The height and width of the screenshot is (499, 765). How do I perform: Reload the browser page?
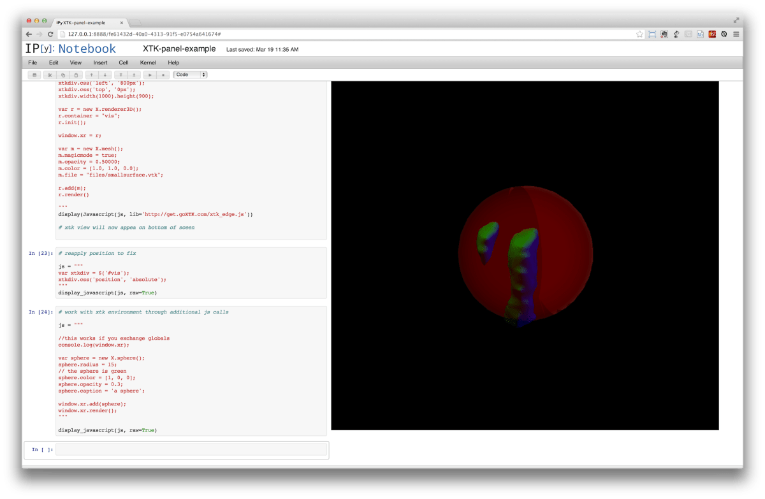pos(50,34)
